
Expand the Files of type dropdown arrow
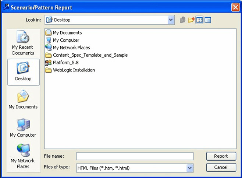click(190, 168)
